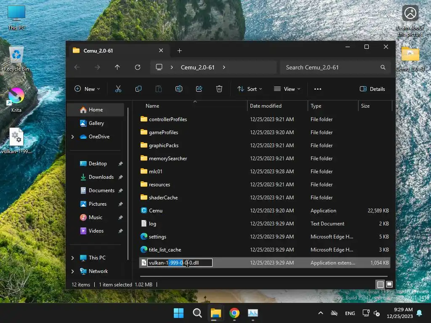431x323 pixels.
Task: Refresh the folder view
Action: (x=138, y=67)
